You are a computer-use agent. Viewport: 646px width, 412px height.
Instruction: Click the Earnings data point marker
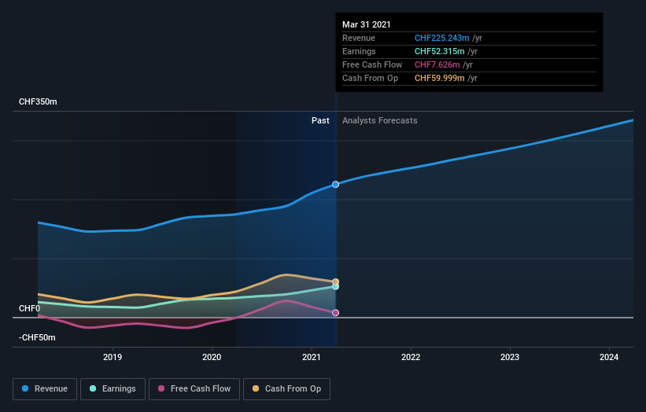[x=335, y=287]
